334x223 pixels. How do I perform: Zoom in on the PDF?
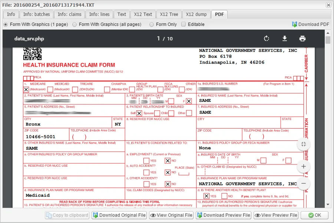(x=304, y=166)
